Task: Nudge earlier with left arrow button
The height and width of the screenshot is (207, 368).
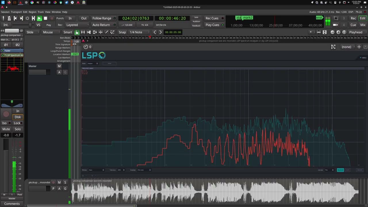Action: click(x=155, y=32)
